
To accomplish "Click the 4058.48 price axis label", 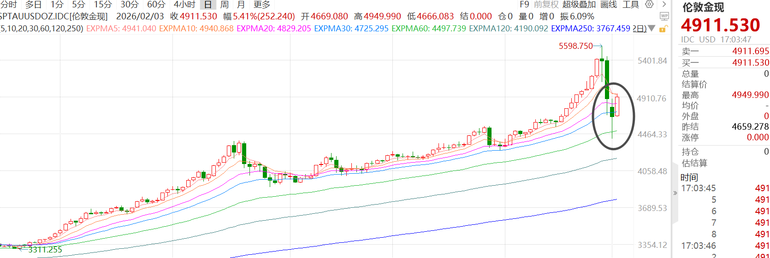I will (652, 171).
